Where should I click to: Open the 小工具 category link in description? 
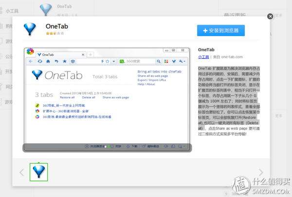pyautogui.click(x=203, y=57)
